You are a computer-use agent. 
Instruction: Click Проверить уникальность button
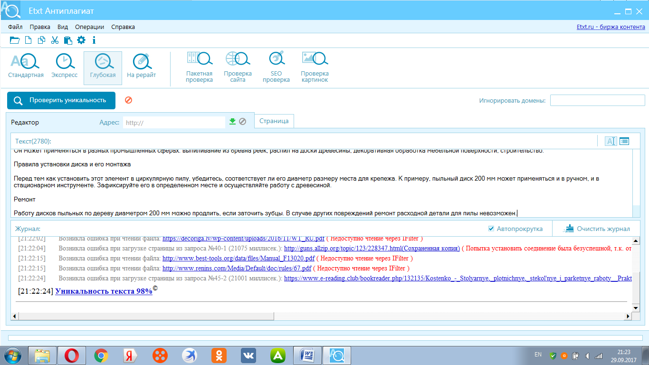[61, 100]
